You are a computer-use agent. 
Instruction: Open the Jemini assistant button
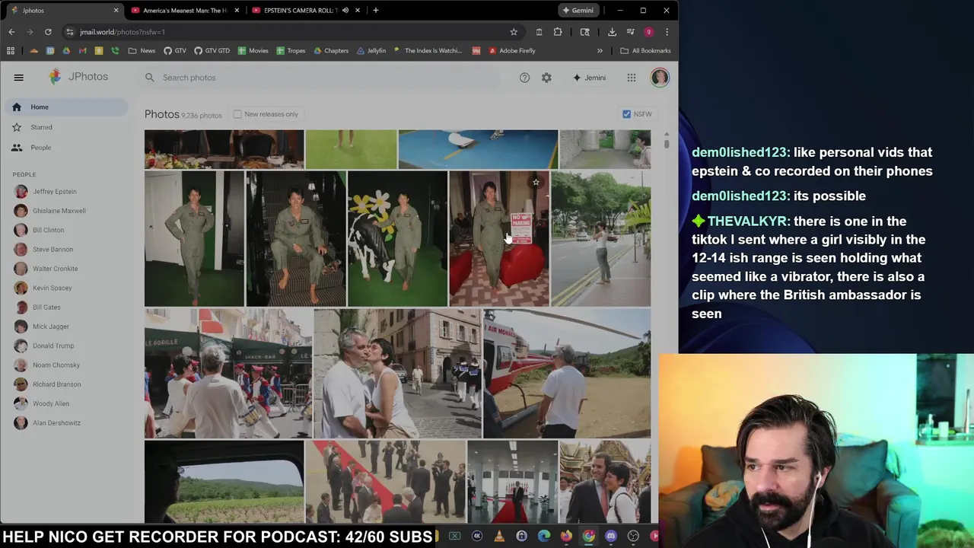(590, 78)
